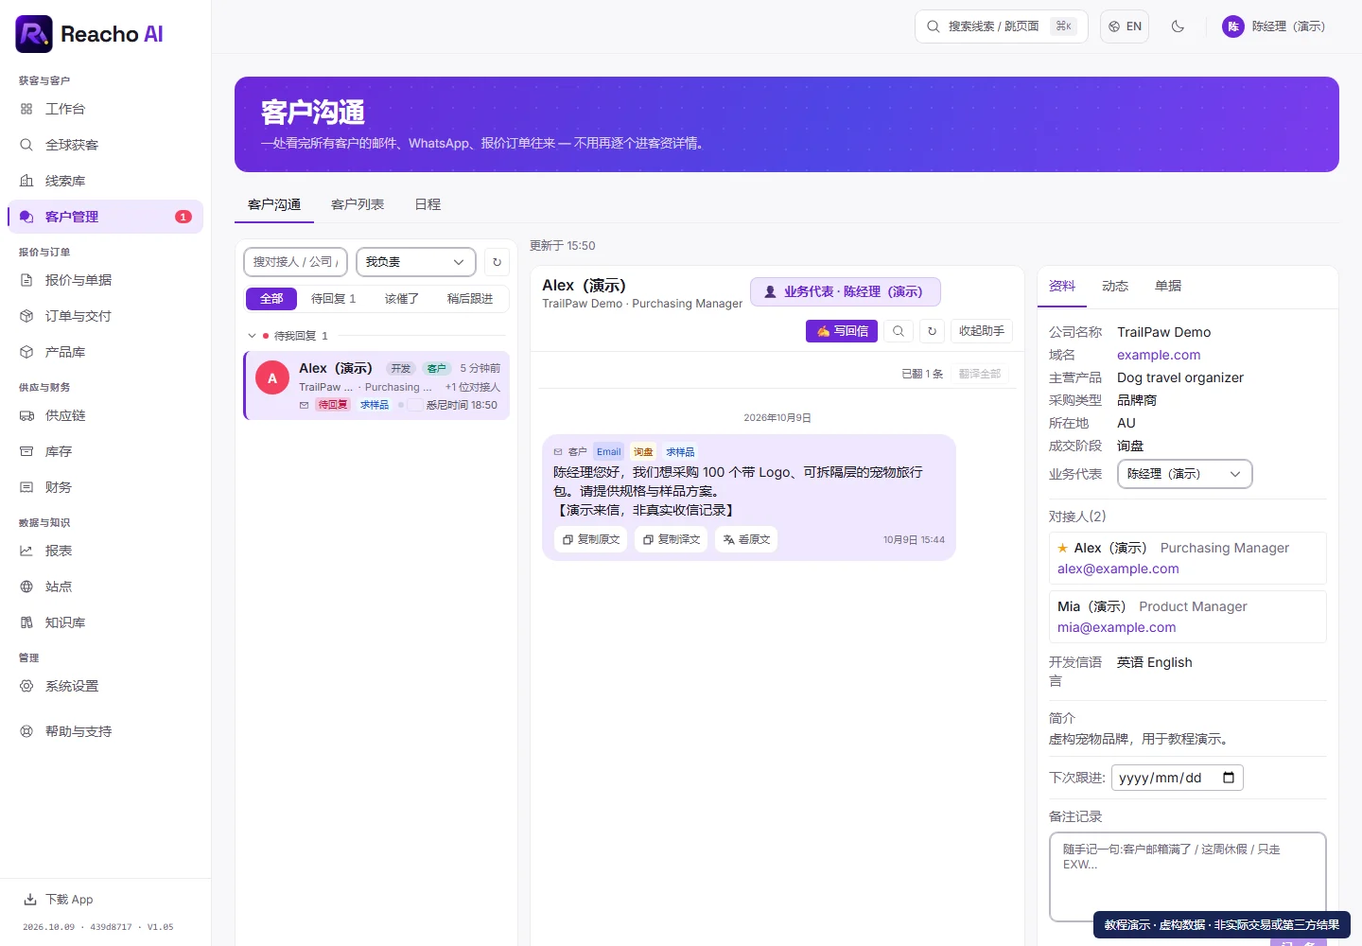Open 订单与交付 from the sidebar
Screen dimensions: 1362x946
tap(105, 316)
